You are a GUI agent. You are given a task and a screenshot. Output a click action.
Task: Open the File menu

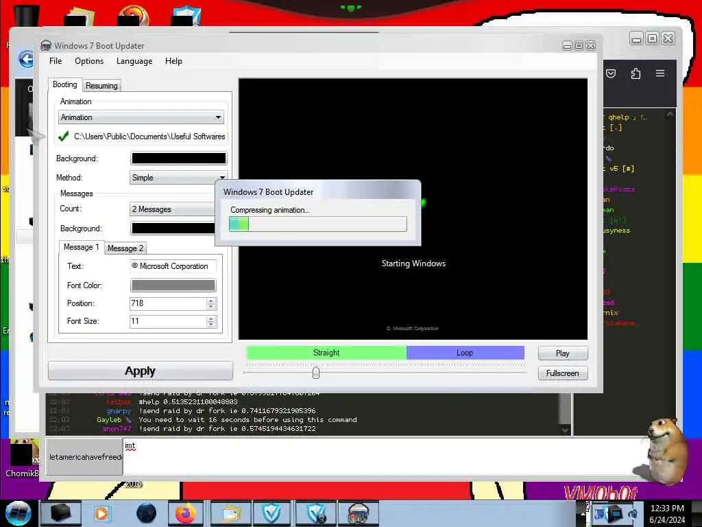(56, 61)
